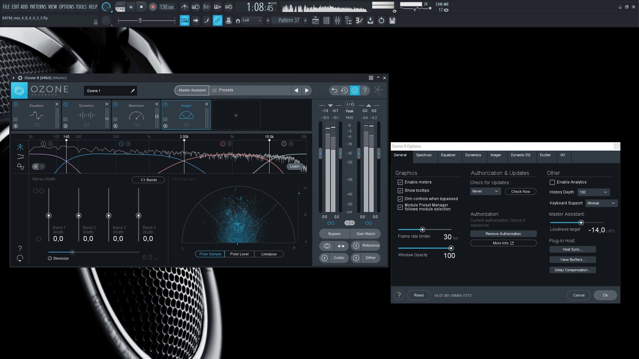
Task: Open FL Studio PATTERNS menu
Action: coord(38,7)
